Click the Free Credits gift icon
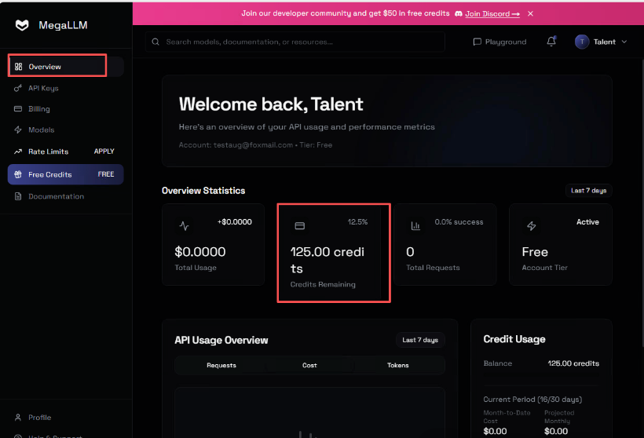This screenshot has width=644, height=438. [x=17, y=174]
